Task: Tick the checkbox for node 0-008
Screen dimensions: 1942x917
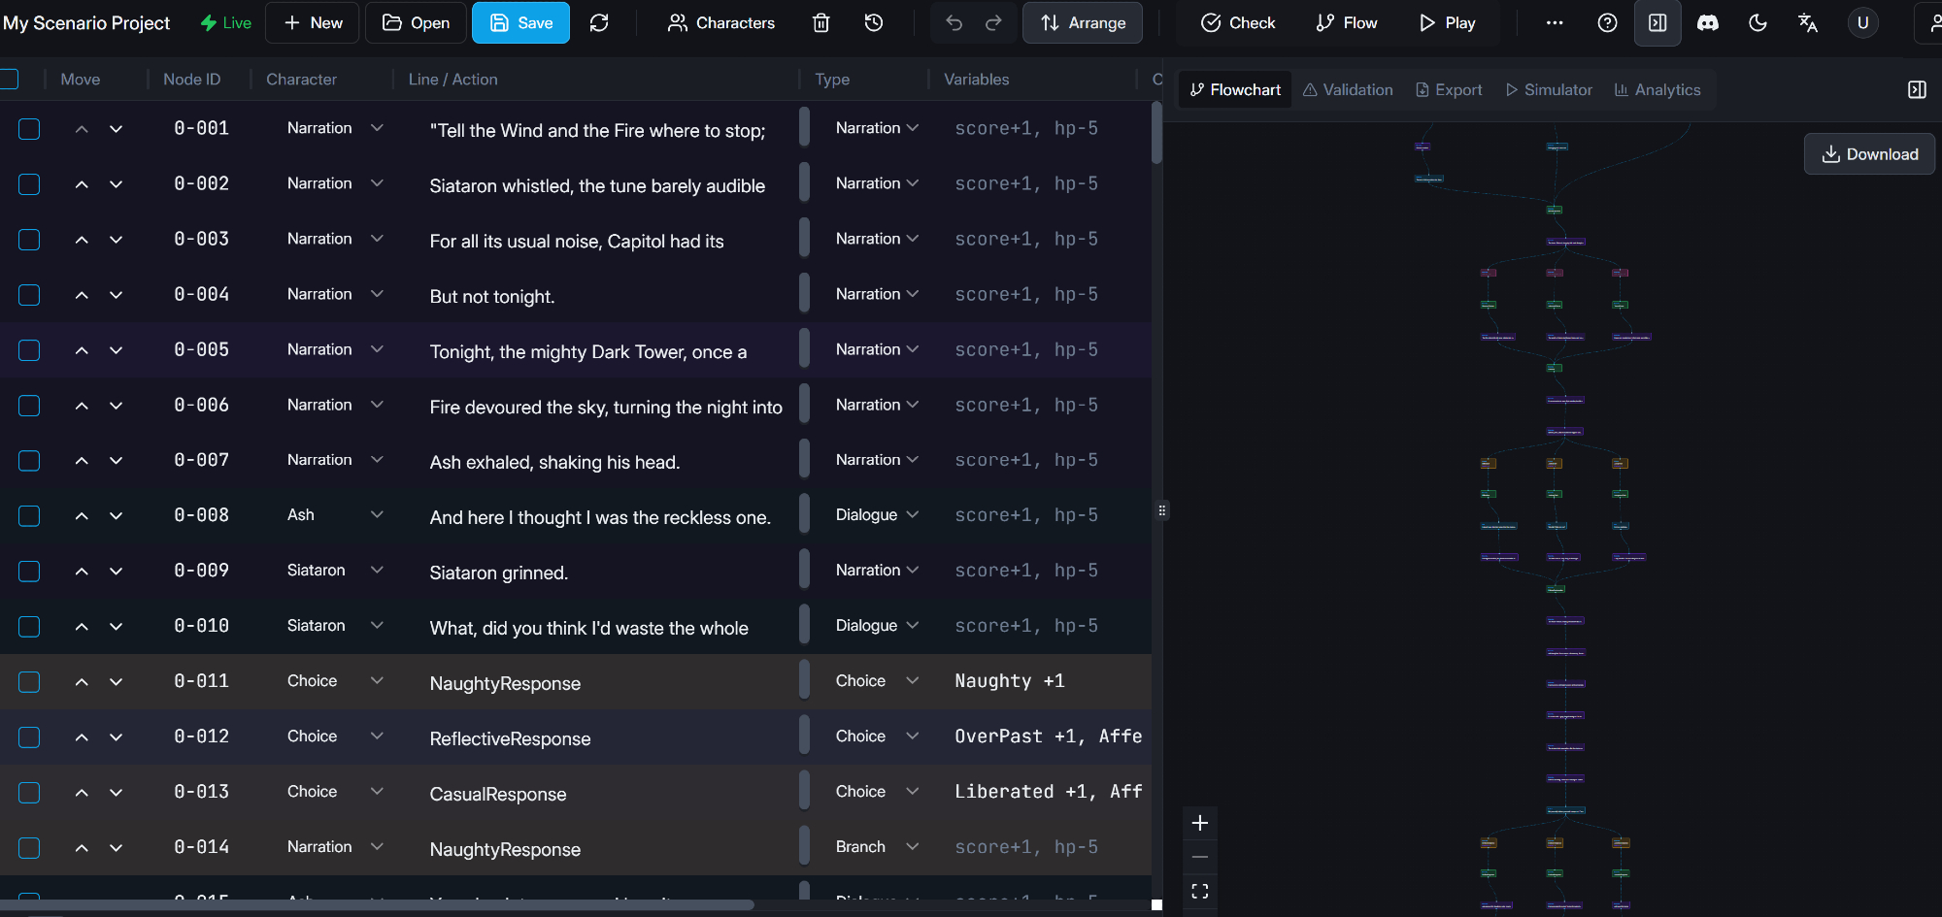Action: (29, 516)
